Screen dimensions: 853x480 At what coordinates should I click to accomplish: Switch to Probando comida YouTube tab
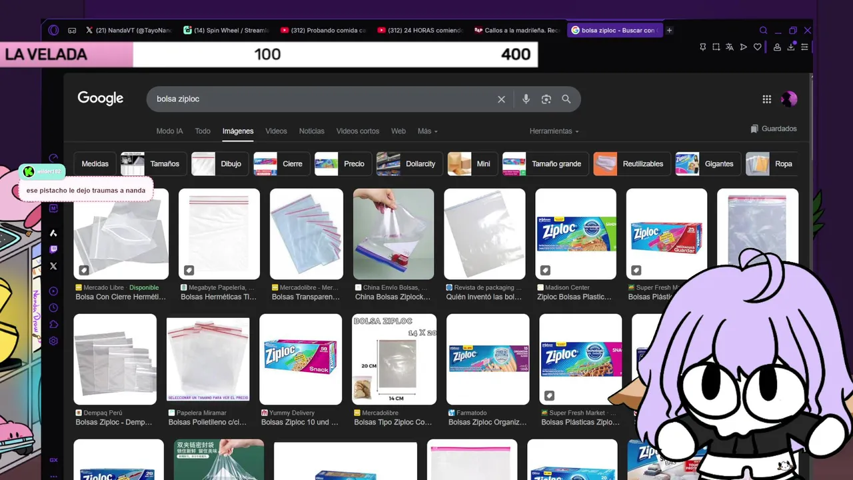pyautogui.click(x=323, y=30)
